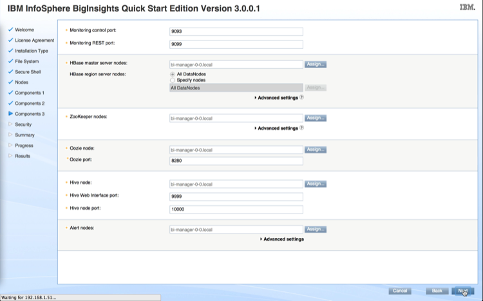
Task: Select the Components 3 step
Action: click(30, 114)
